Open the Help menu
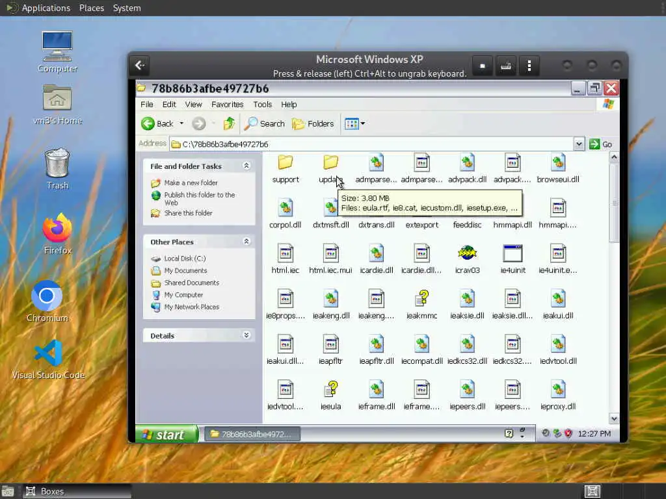Screen dimensions: 666x499 [x=289, y=105]
